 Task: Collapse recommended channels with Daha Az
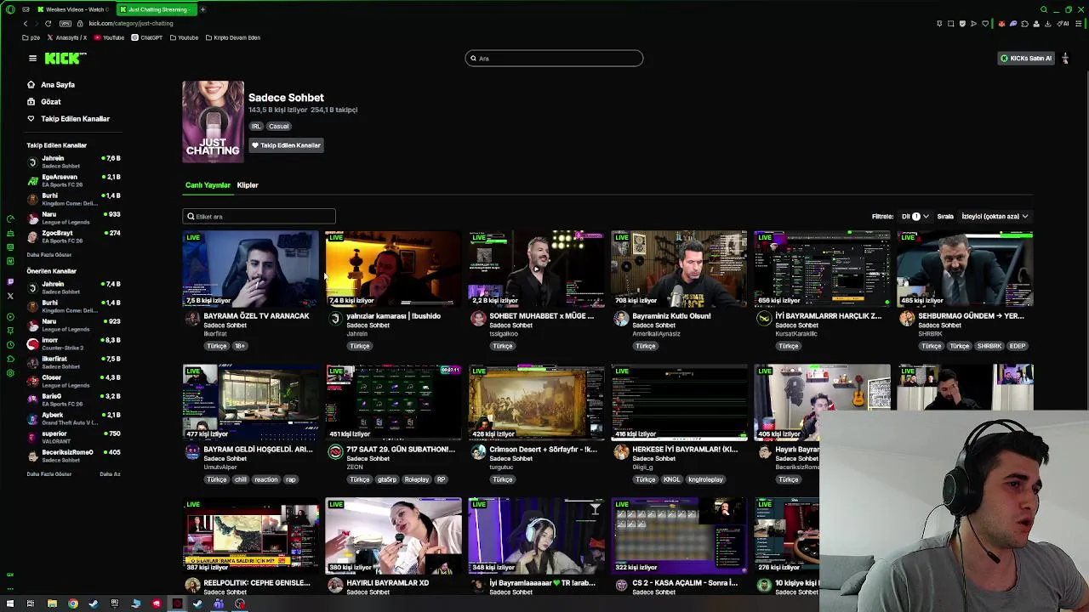point(110,473)
